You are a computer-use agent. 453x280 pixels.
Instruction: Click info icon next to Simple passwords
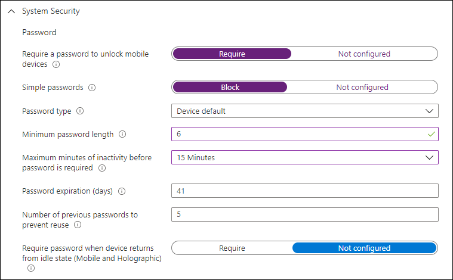coord(92,88)
